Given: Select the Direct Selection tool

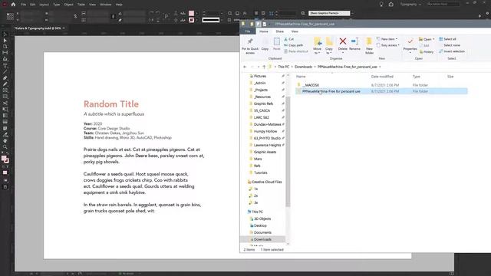Looking at the screenshot, I should 5,41.
